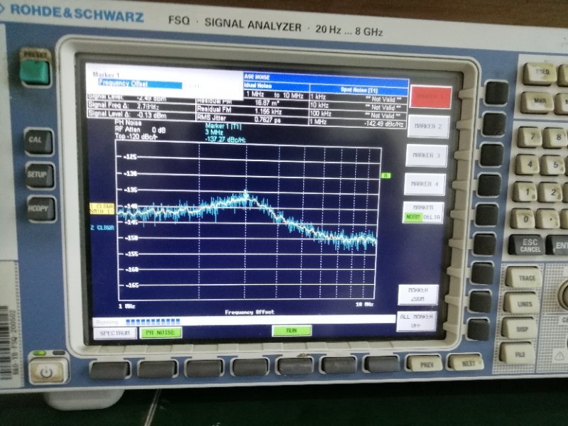Open the DISP menu key
Image resolution: width=568 pixels, height=426 pixels.
pos(519,329)
